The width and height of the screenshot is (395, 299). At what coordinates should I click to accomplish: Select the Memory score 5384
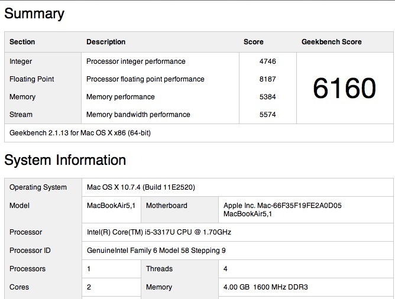(267, 97)
